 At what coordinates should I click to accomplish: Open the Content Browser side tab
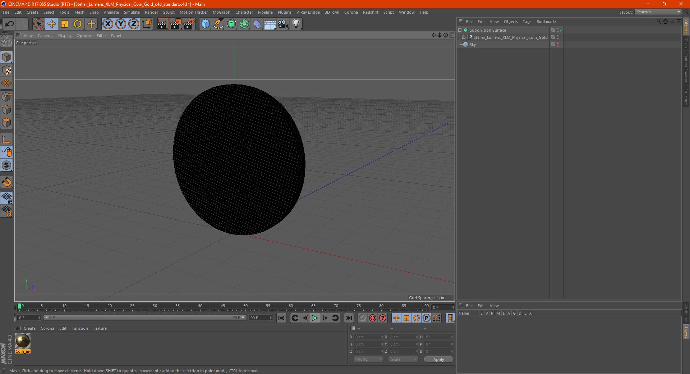click(x=686, y=67)
